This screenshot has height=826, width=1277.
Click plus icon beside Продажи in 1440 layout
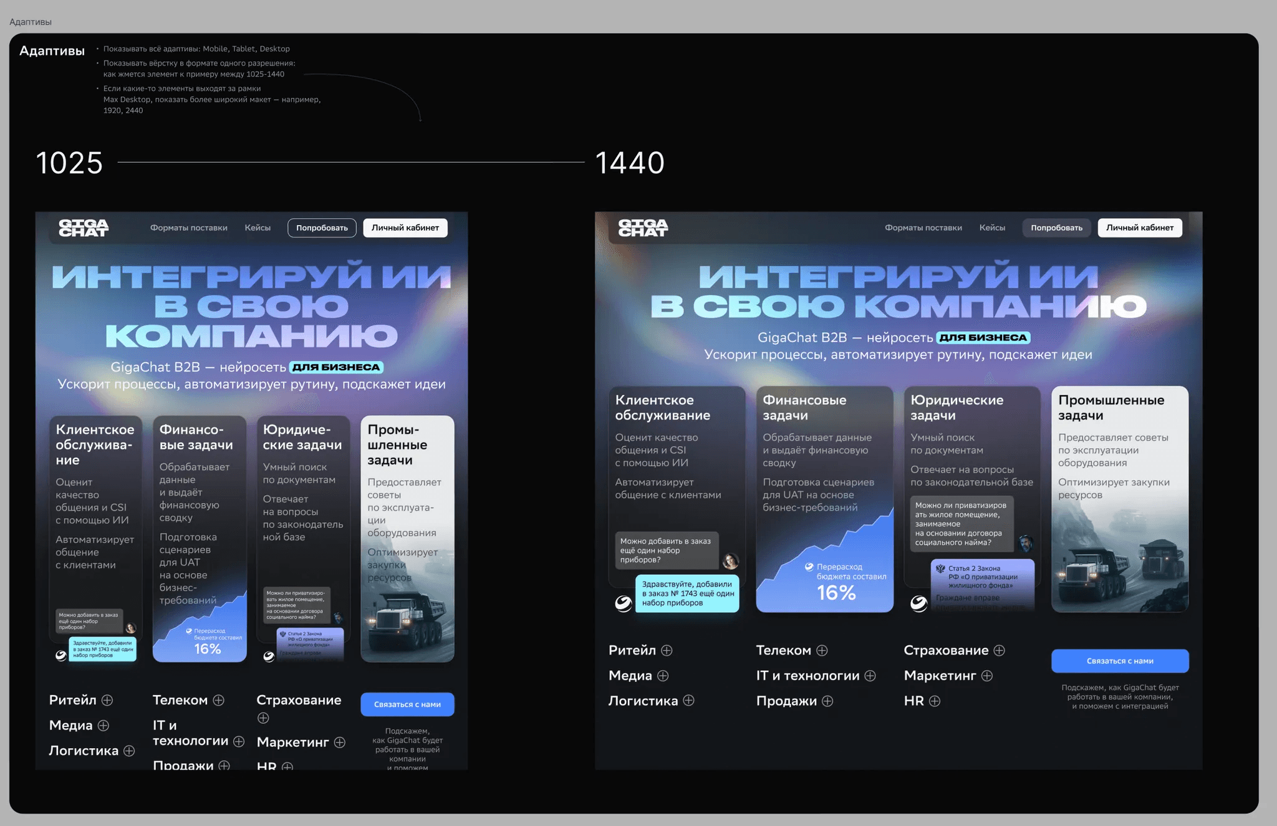coord(827,701)
